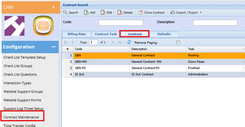245x127 pixels.
Task: Click the Search magnifier icon
Action: tap(65, 13)
